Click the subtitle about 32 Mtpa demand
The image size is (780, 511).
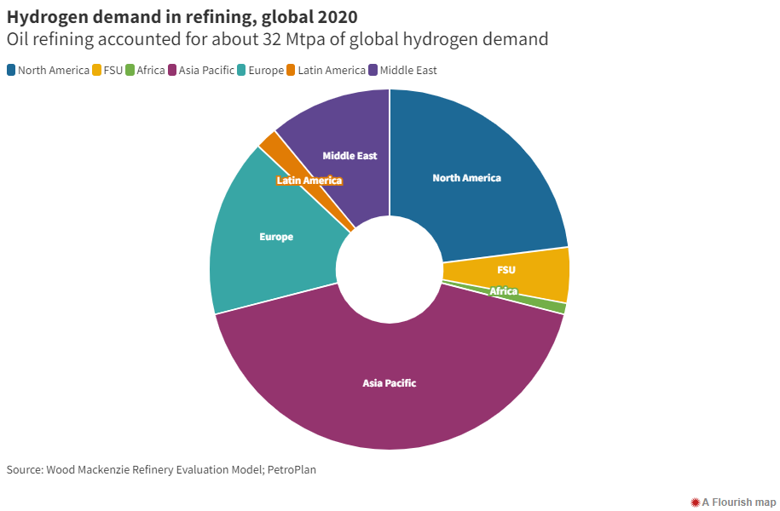pos(277,39)
